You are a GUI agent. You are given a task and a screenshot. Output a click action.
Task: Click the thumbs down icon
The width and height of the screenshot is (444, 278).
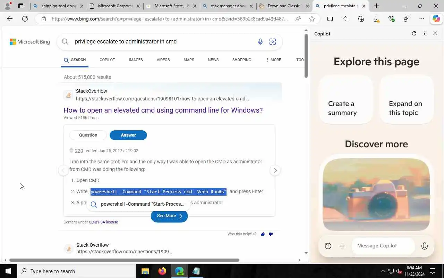(x=271, y=234)
